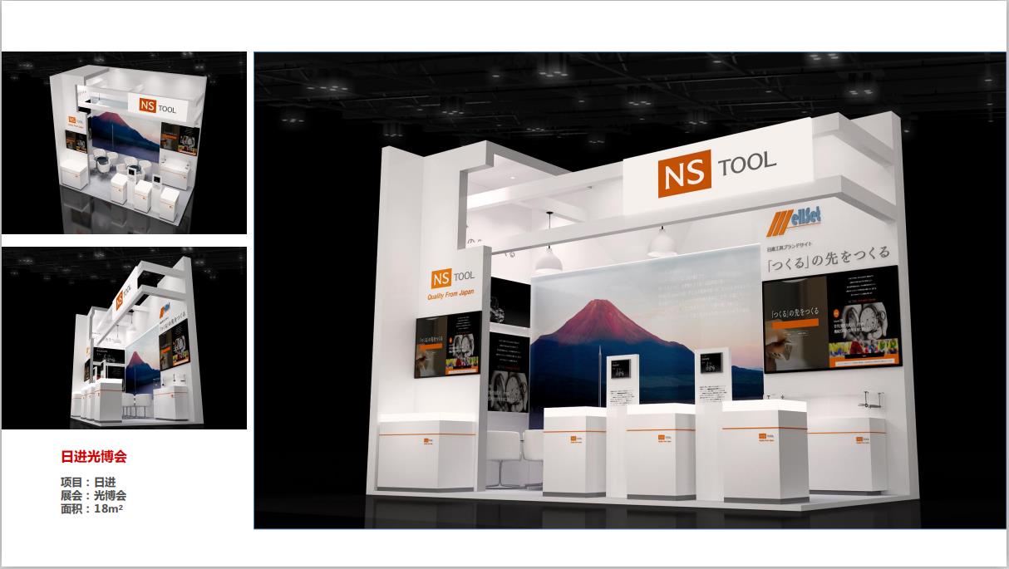Click the orange striped logo above the slogan

(x=793, y=223)
